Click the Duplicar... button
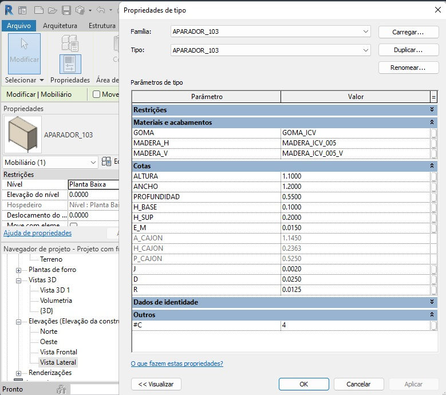 (408, 50)
